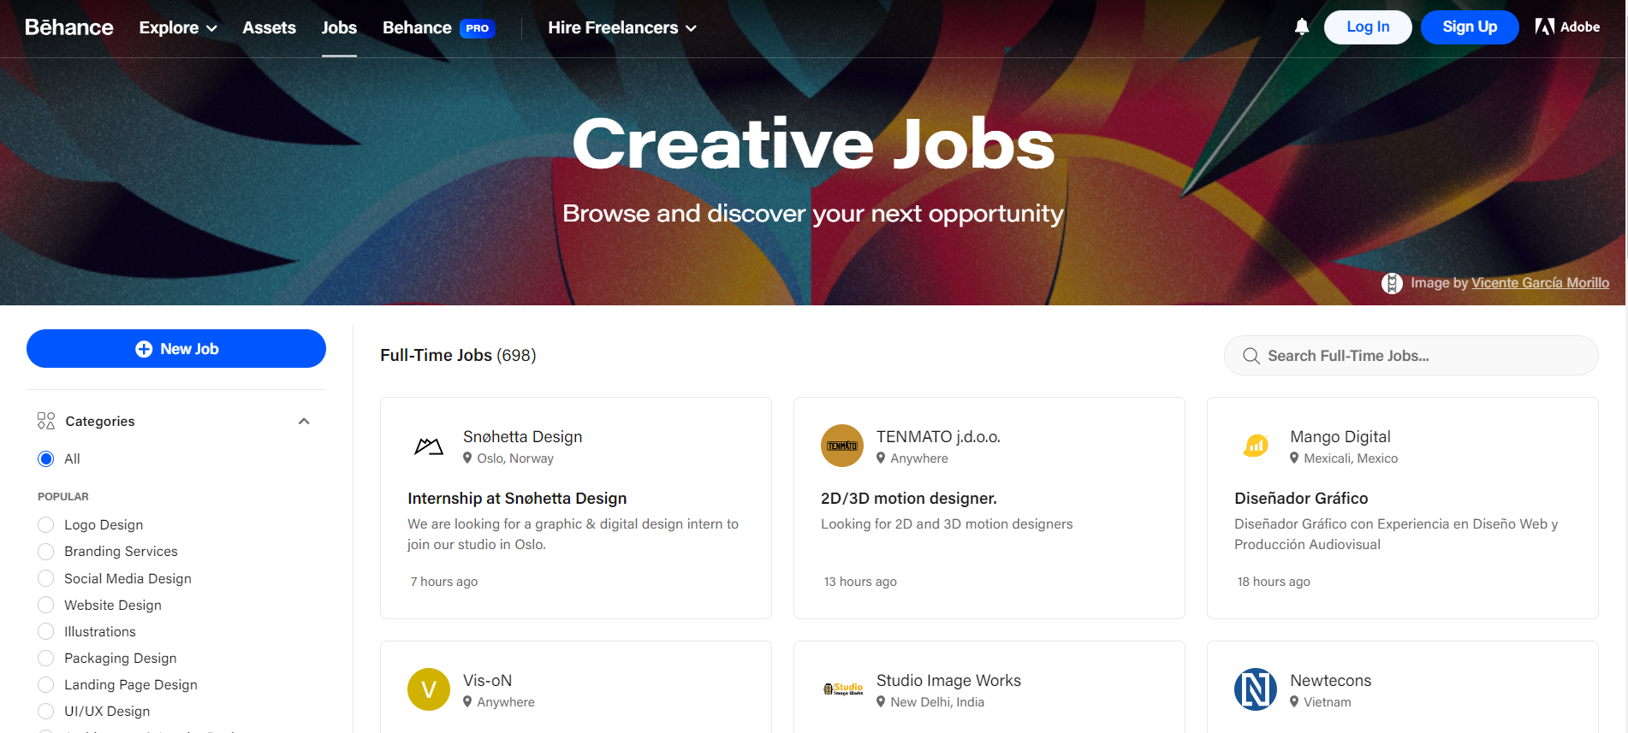Click the Snøhetta Design company logo
1628x733 pixels.
pyautogui.click(x=428, y=445)
